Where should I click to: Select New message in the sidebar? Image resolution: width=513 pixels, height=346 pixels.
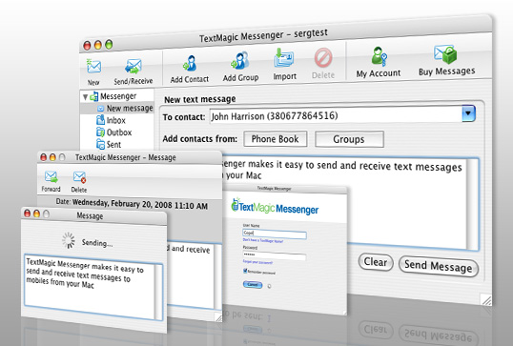click(130, 109)
